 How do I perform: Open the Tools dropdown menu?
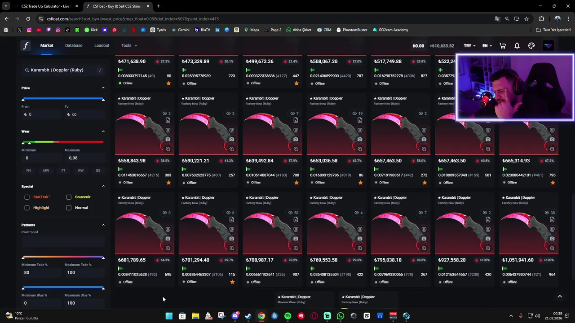pyautogui.click(x=129, y=45)
